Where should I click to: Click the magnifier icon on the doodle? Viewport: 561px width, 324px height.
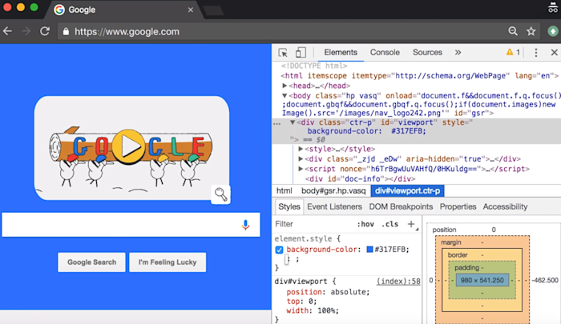(220, 194)
